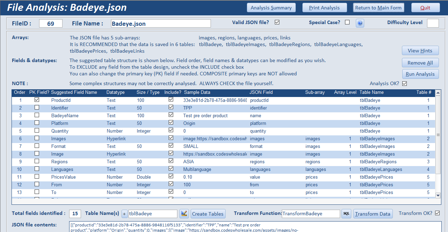Click the table design edit icon
The image size is (448, 232).
click(x=184, y=214)
